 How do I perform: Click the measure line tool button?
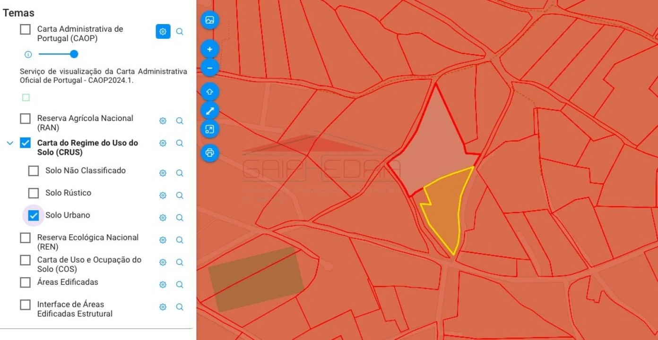tap(210, 110)
